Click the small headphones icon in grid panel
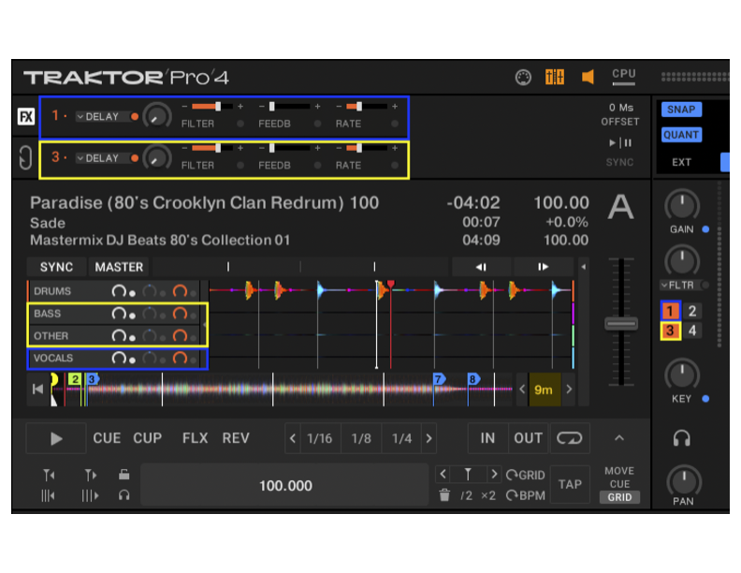 coord(123,495)
